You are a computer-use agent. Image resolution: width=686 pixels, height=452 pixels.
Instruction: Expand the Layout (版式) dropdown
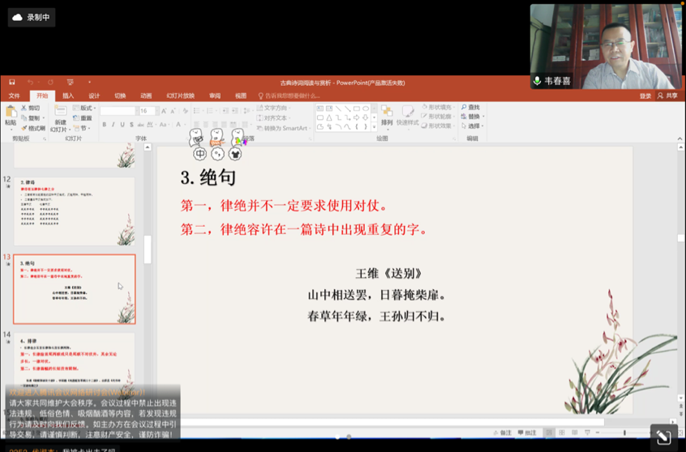tap(85, 108)
